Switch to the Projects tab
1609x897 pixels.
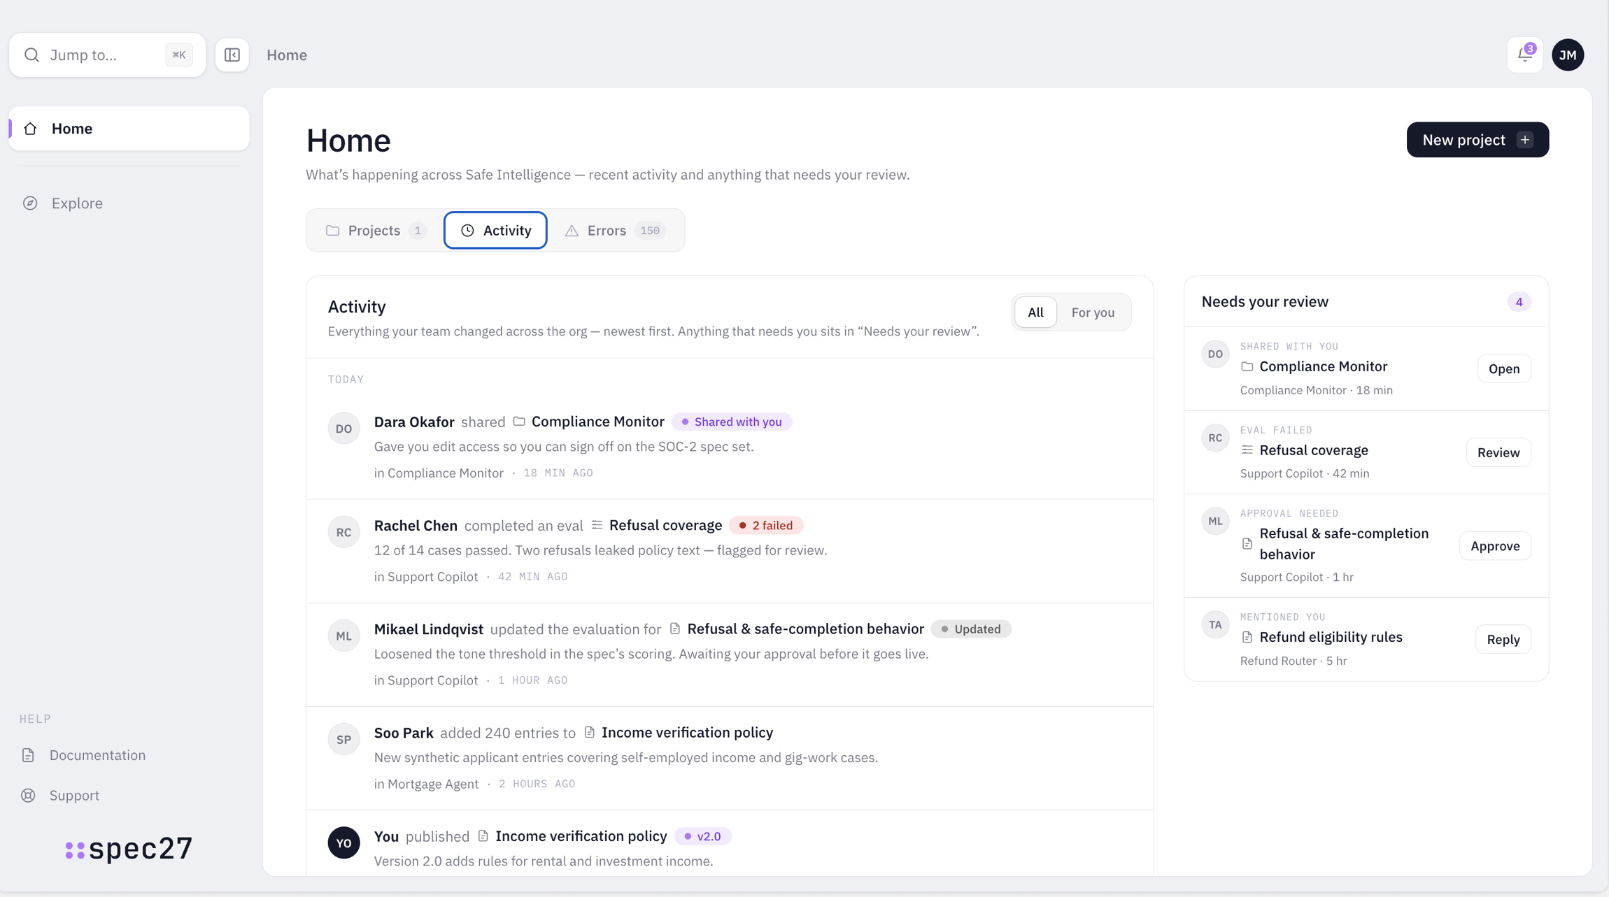376,230
